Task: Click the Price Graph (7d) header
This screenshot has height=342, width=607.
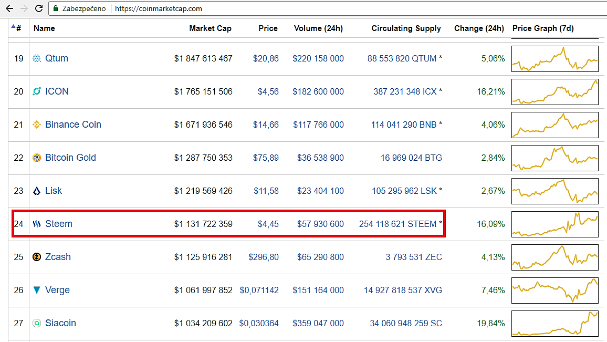Action: point(543,28)
